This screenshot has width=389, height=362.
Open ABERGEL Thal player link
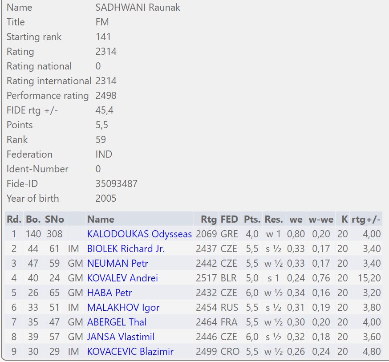tap(117, 322)
